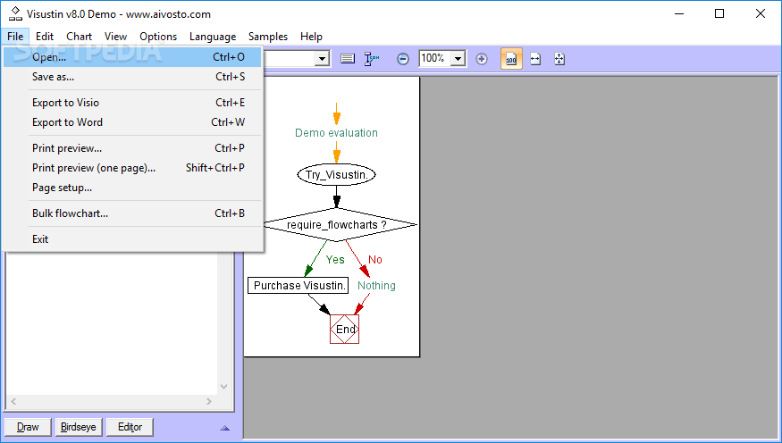Open the Samples menu
Viewport: 782px width, 443px height.
(x=268, y=37)
